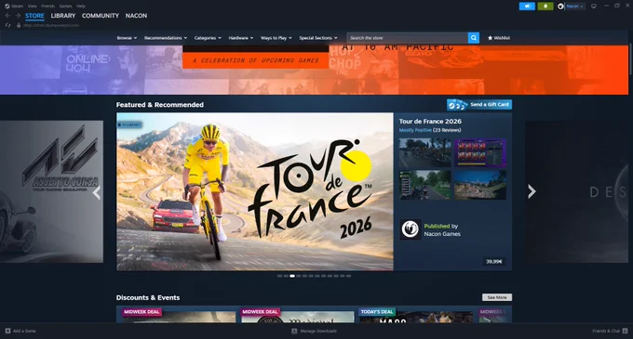Click the Assetto Corsa side capsule

pyautogui.click(x=51, y=191)
